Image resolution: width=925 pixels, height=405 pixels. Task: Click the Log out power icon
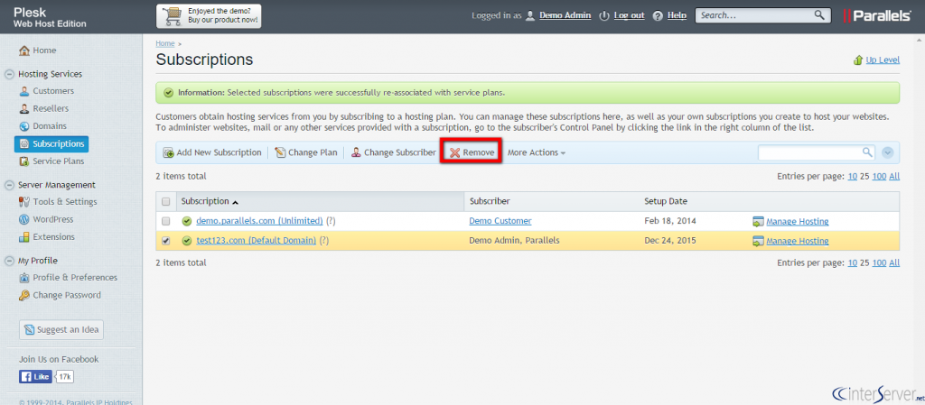(x=604, y=16)
